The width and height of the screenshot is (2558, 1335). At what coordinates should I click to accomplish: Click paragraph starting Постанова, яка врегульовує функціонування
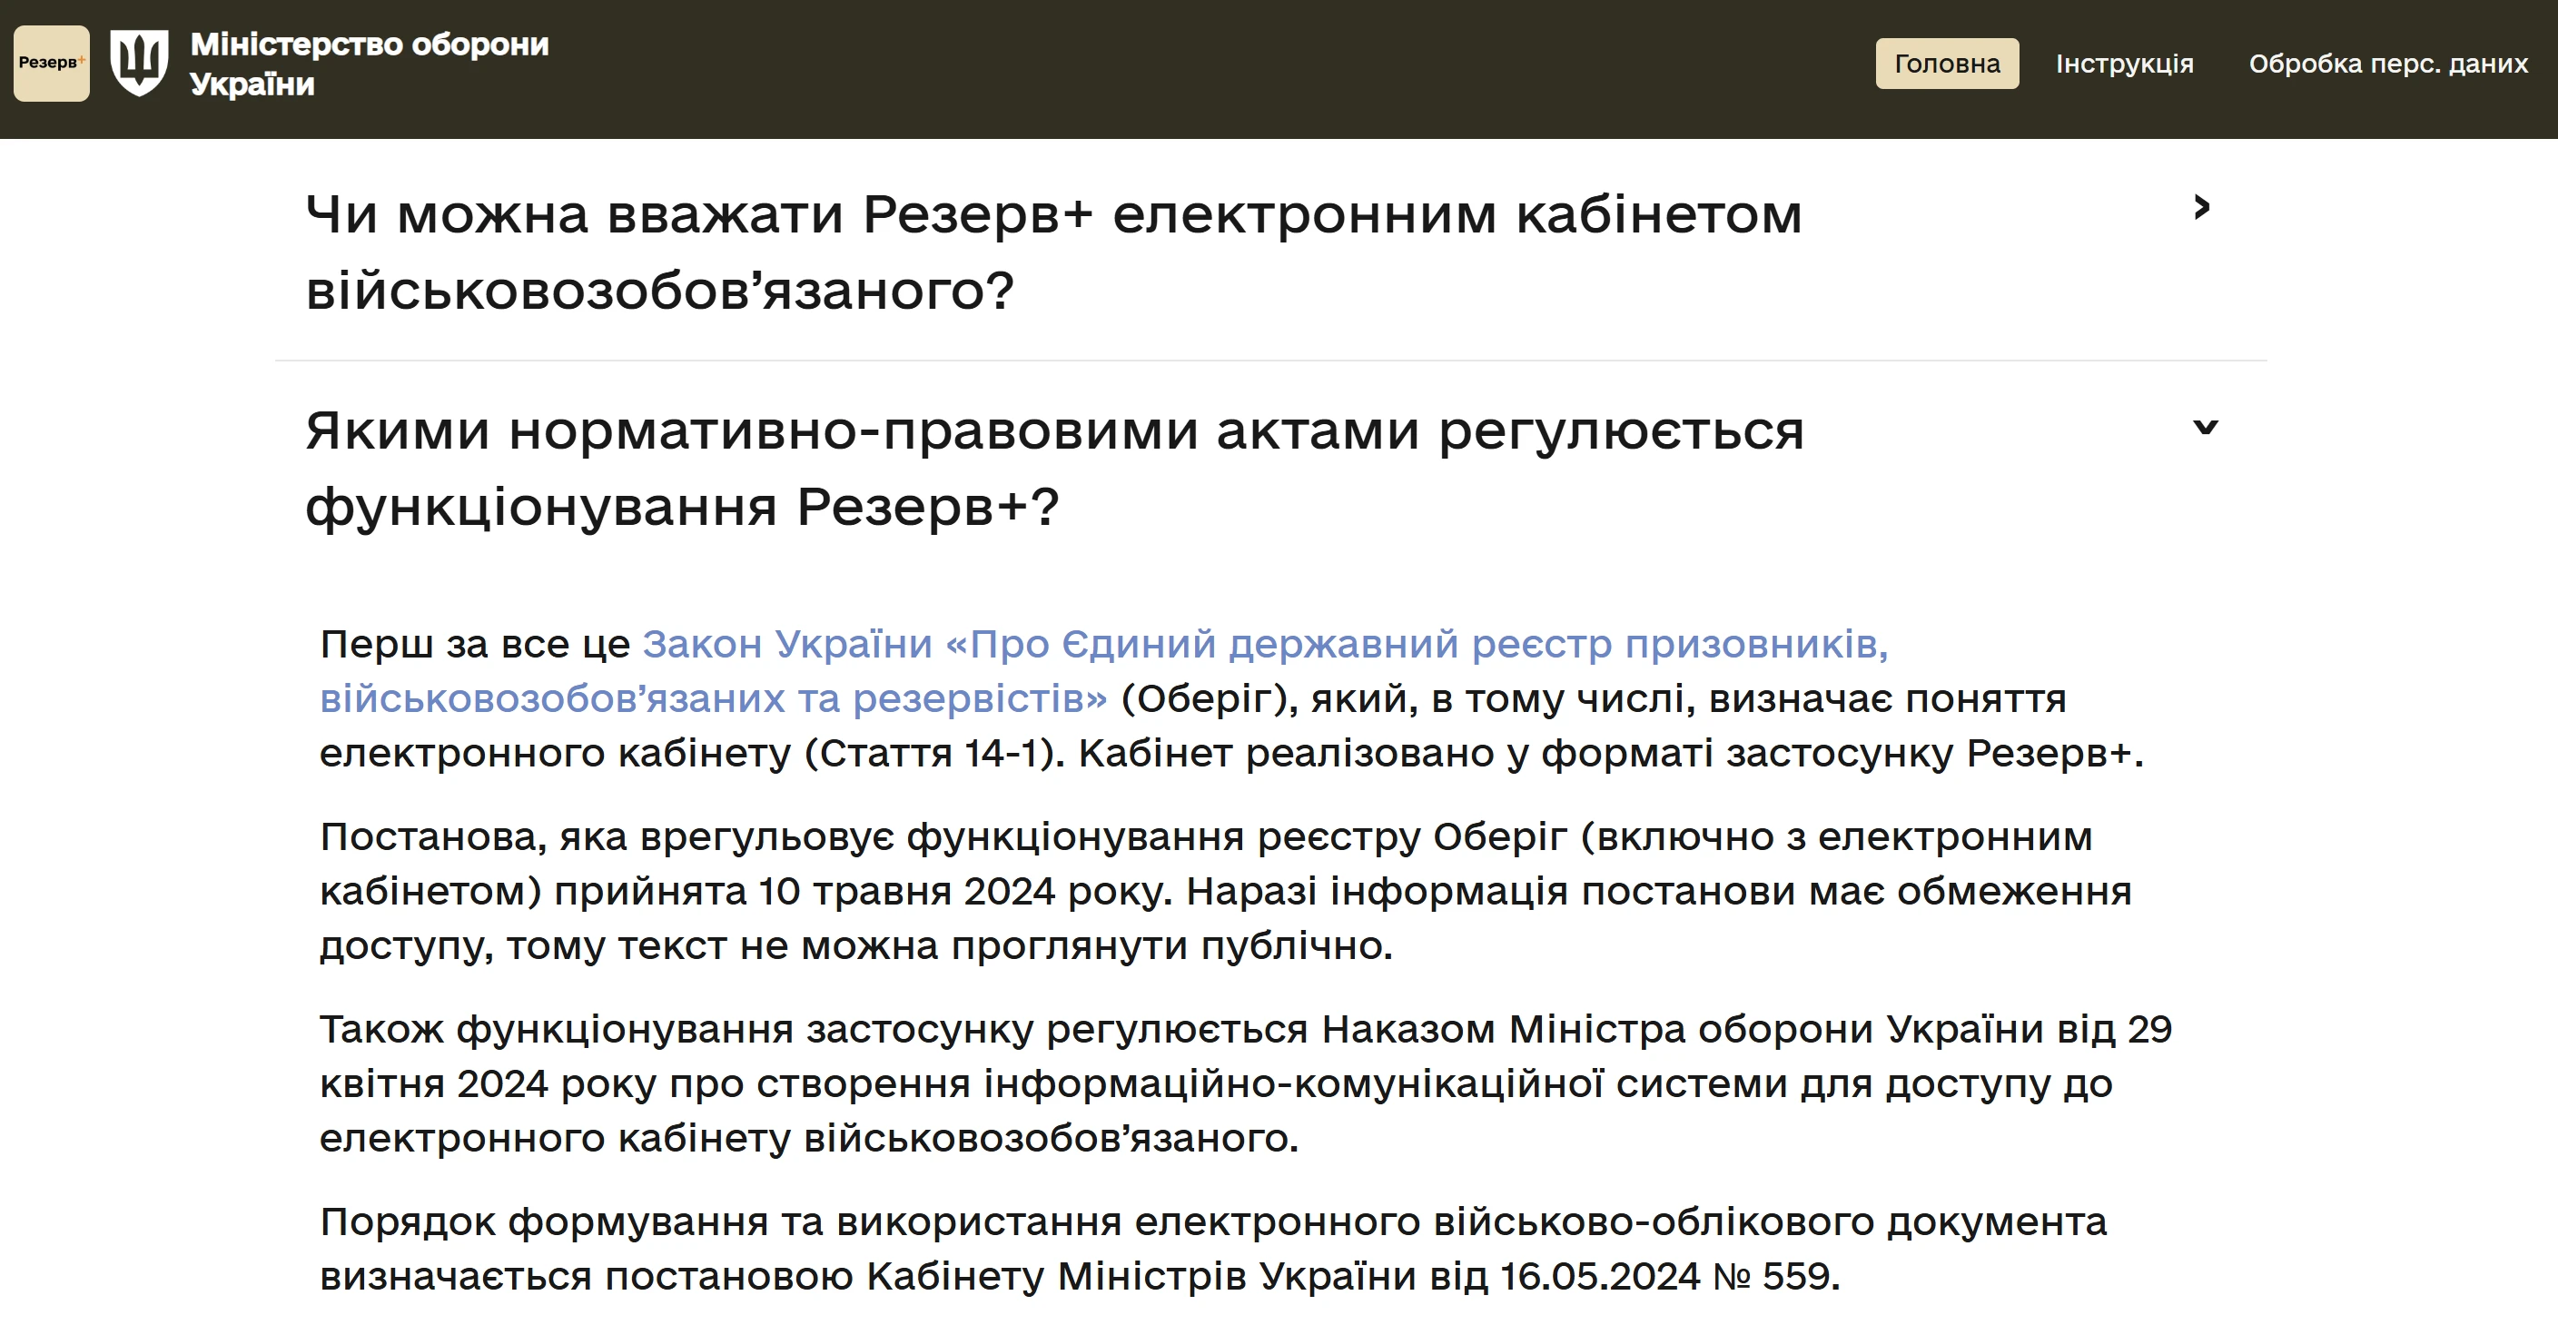click(1225, 891)
